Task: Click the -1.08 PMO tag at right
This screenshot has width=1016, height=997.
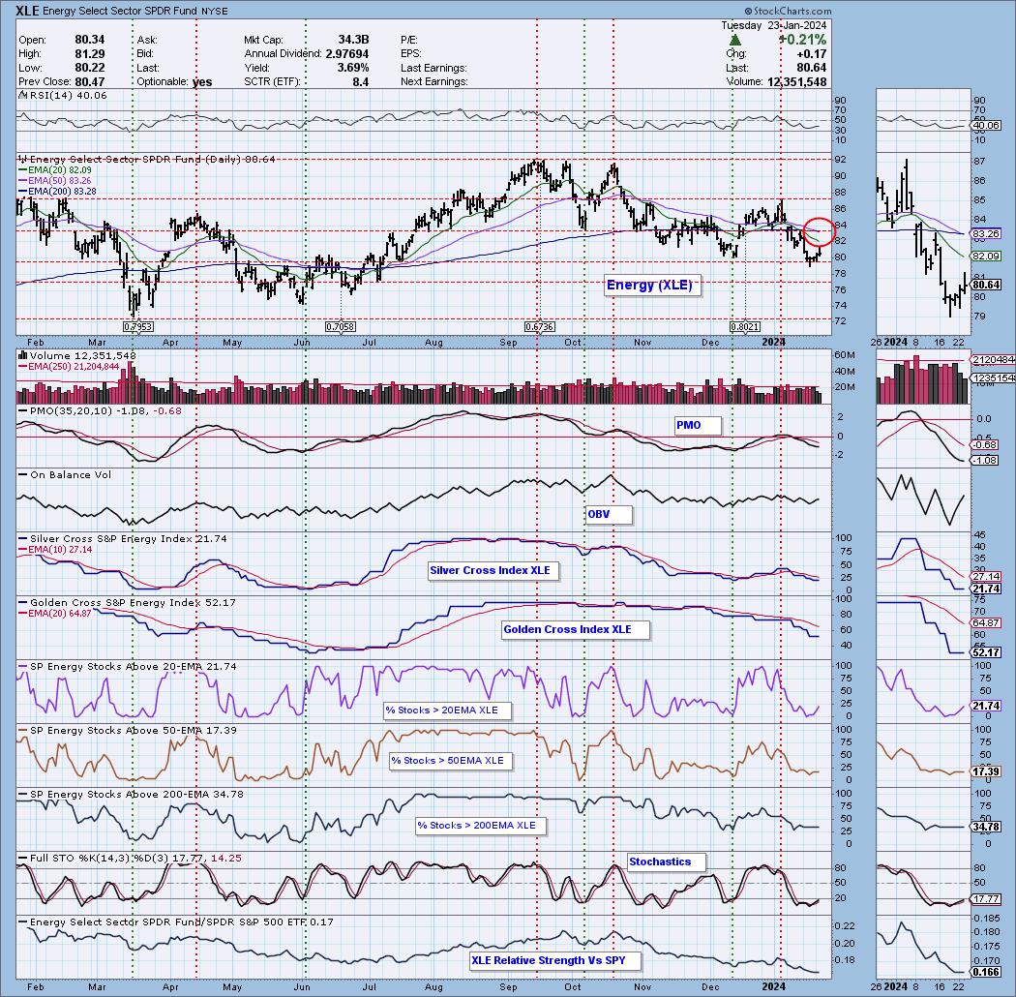Action: (x=986, y=460)
